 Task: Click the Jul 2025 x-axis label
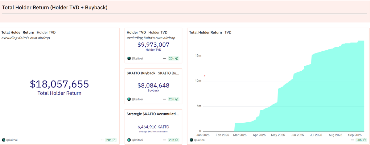click(x=316, y=135)
